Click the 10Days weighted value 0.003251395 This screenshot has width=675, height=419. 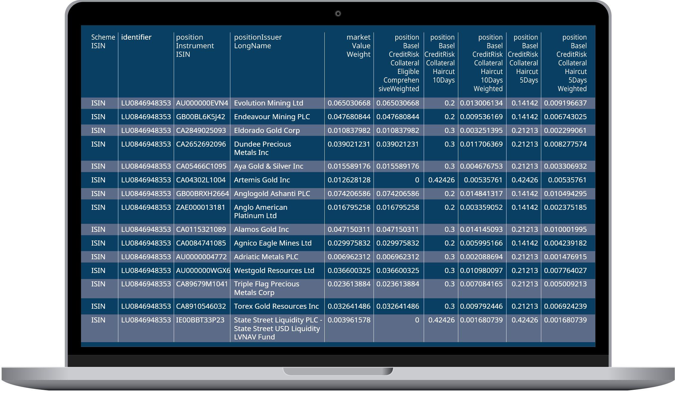tap(481, 131)
